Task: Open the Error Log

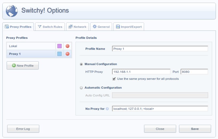Action: tap(23, 129)
